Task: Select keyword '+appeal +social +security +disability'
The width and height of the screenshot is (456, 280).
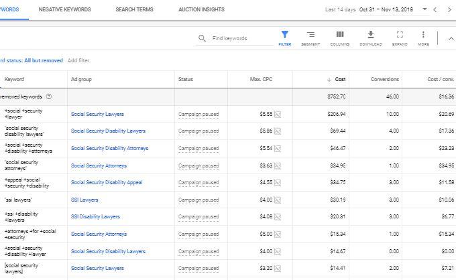Action: [x=26, y=183]
